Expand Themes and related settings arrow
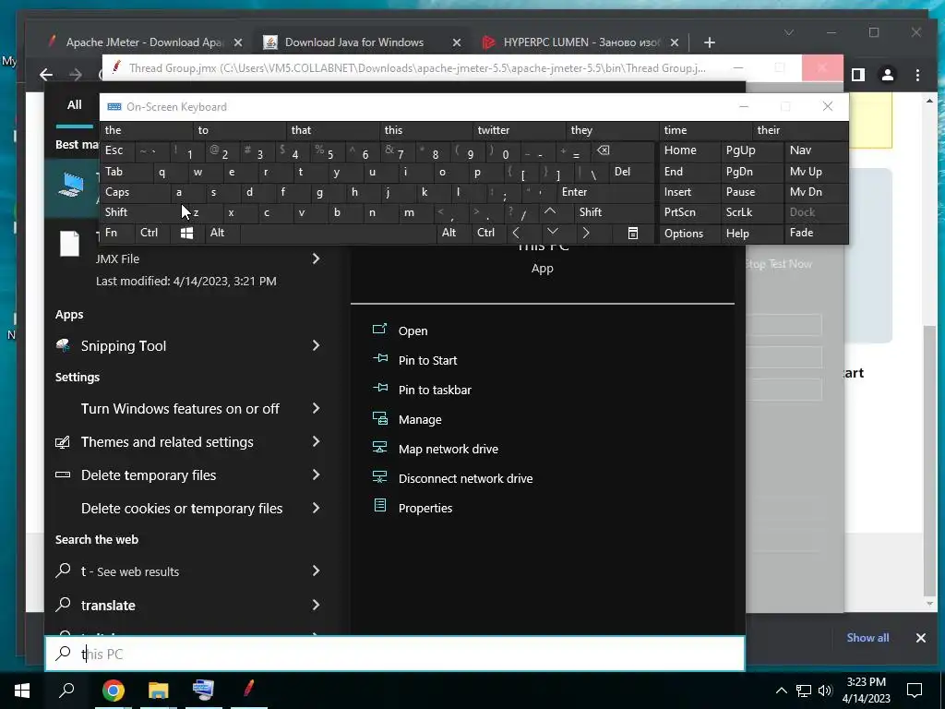This screenshot has height=709, width=945. (x=316, y=442)
